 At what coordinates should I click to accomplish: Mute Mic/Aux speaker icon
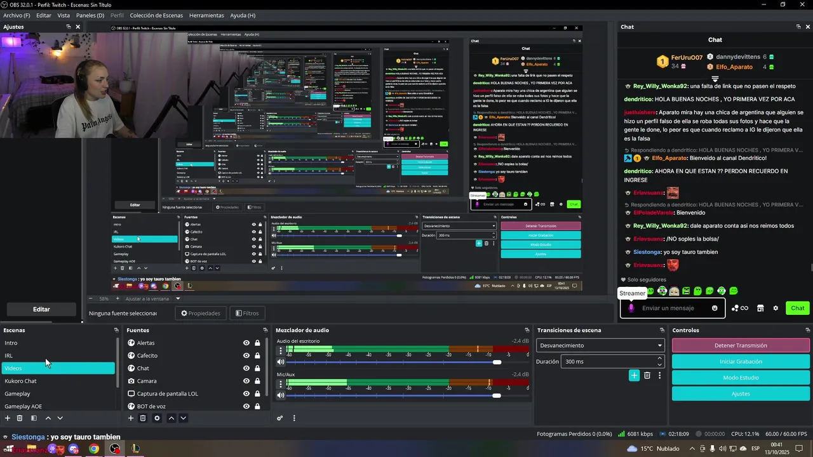coord(281,395)
